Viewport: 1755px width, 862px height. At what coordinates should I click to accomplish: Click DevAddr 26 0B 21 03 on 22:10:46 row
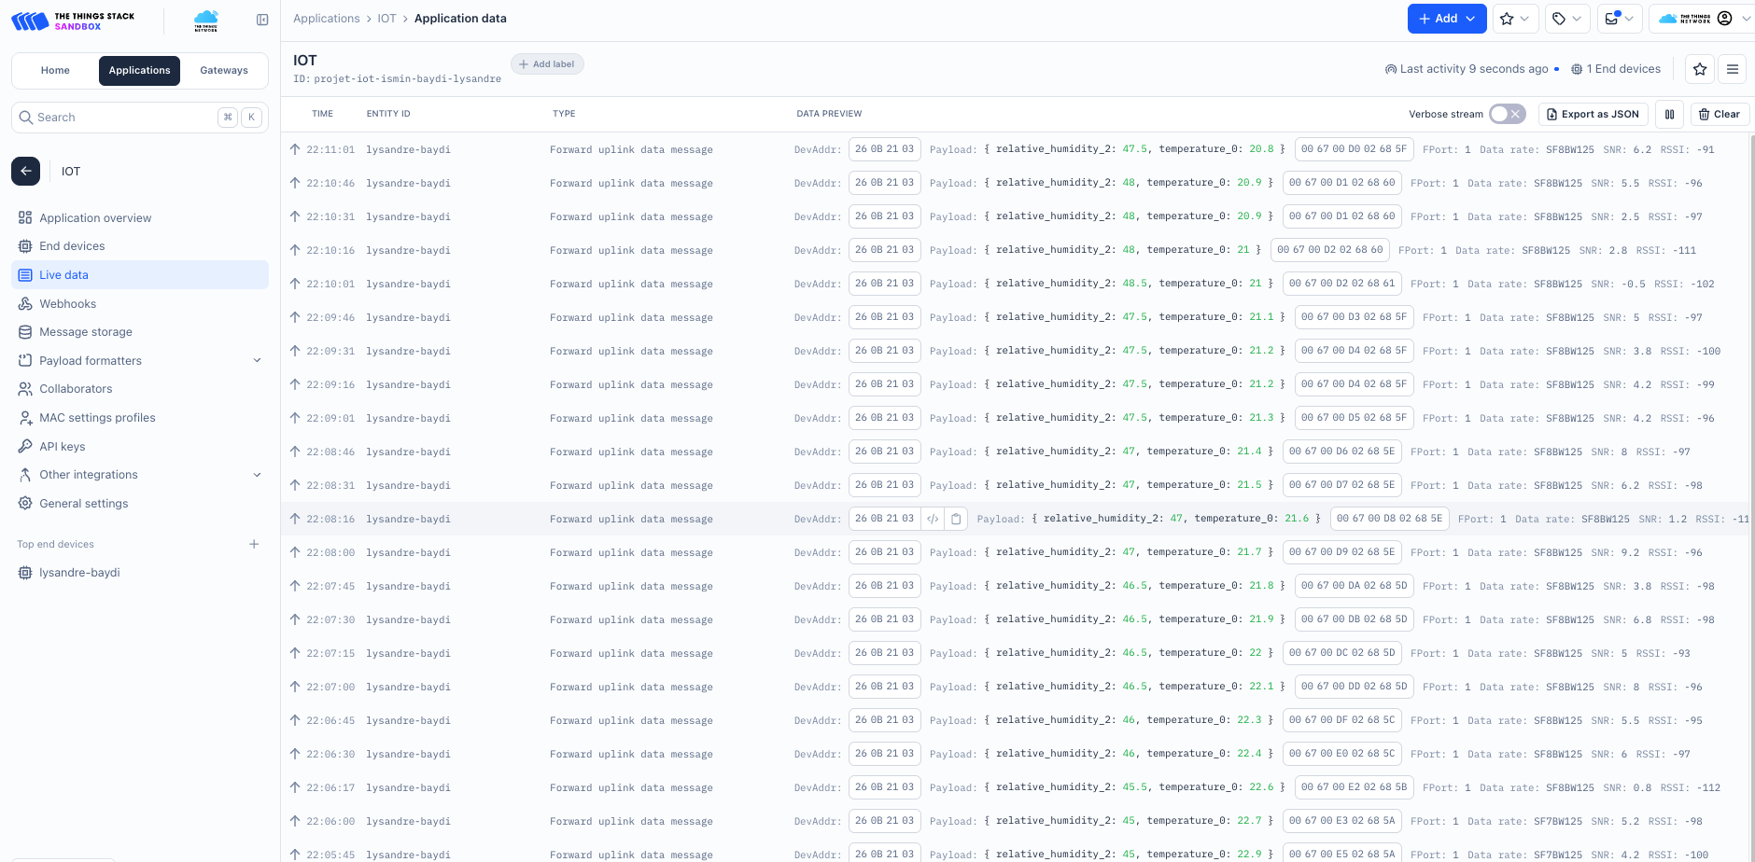(x=884, y=183)
